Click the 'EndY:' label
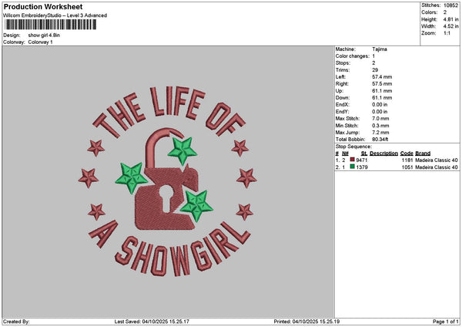 (x=342, y=112)
